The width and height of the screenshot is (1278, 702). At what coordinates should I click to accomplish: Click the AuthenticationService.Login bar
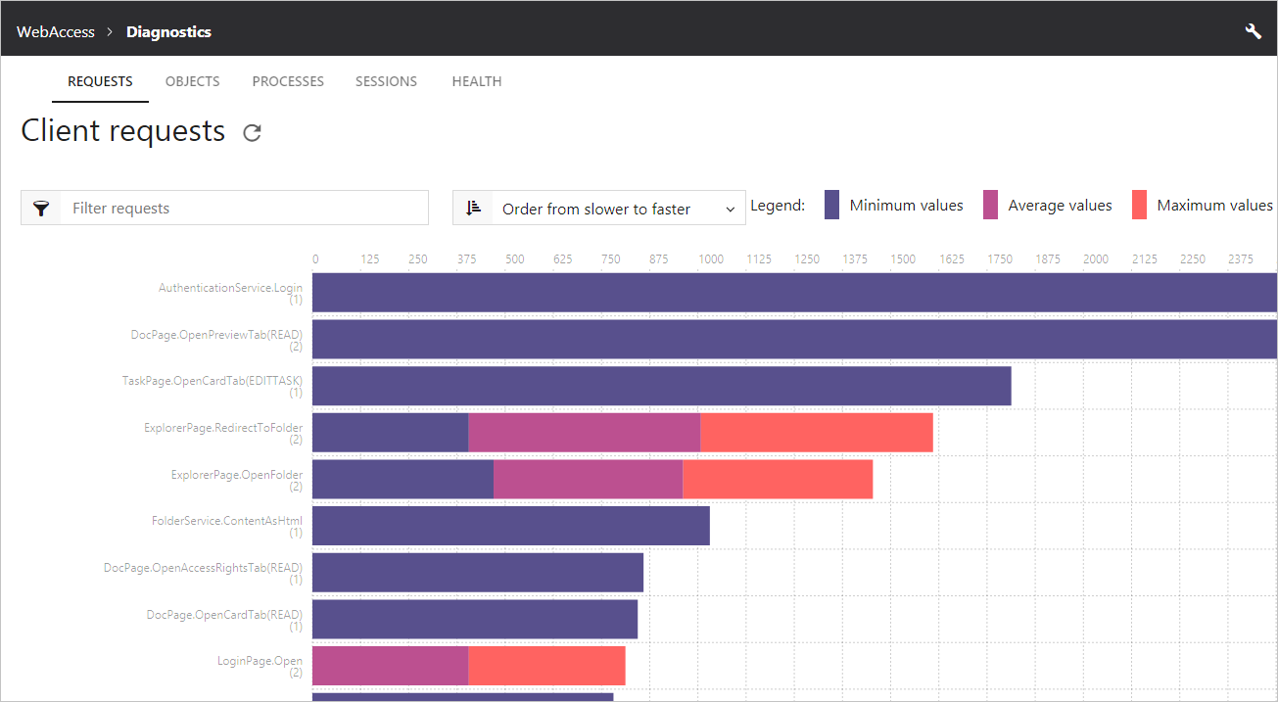coord(794,293)
